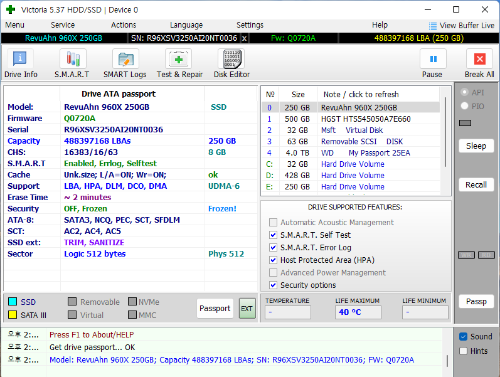Toggle Automatic Acoustic Management checkbox
The width and height of the screenshot is (500, 377).
coord(273,222)
